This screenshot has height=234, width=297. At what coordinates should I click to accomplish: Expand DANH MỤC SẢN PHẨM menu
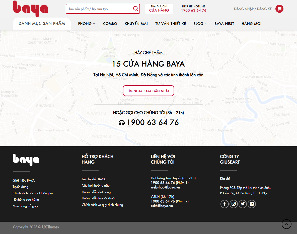point(42,23)
